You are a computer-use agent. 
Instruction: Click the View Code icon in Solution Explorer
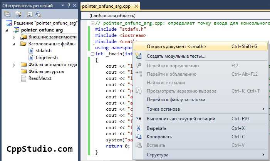[x=29, y=14]
